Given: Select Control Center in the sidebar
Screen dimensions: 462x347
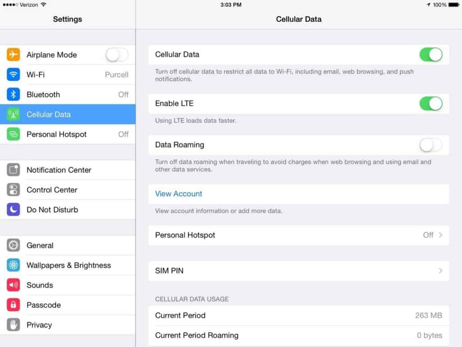Looking at the screenshot, I should pyautogui.click(x=52, y=190).
